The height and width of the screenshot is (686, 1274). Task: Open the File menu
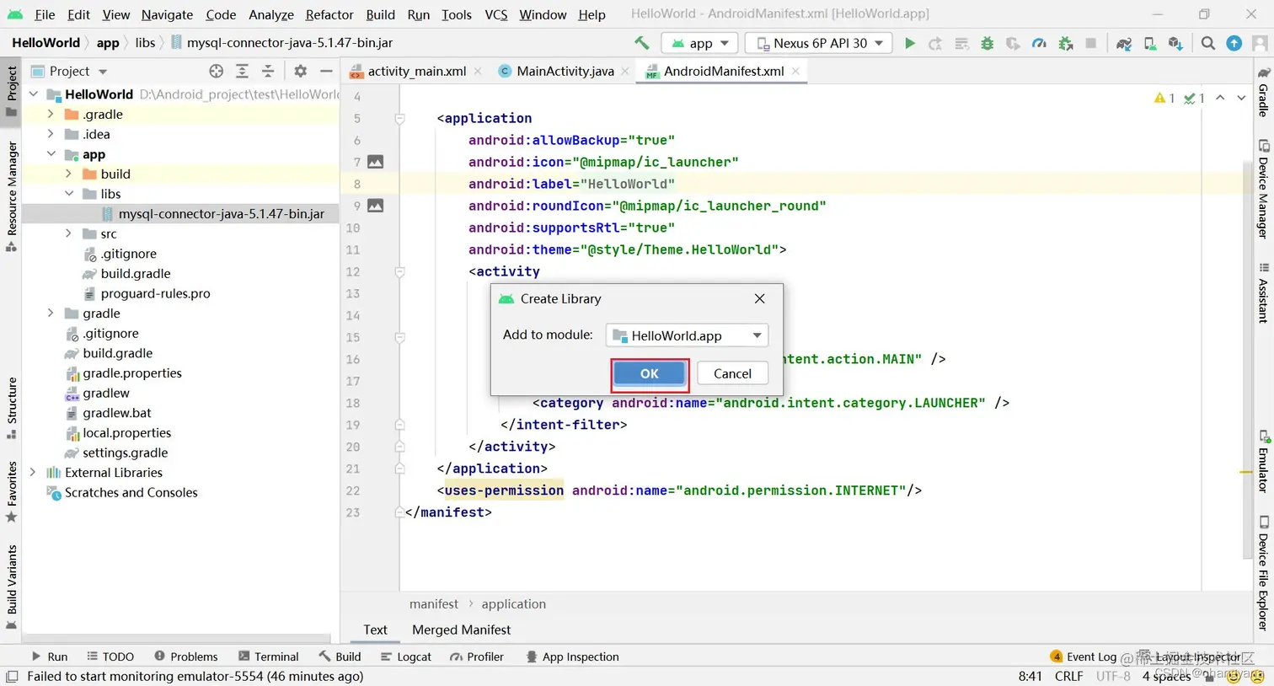(x=45, y=14)
